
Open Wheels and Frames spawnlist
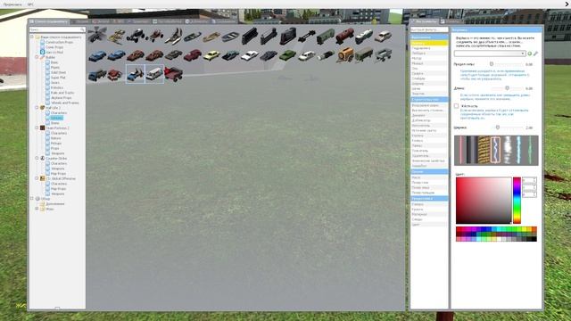click(x=64, y=103)
